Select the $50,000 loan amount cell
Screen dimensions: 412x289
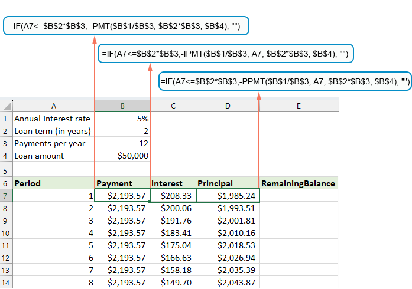(x=122, y=156)
